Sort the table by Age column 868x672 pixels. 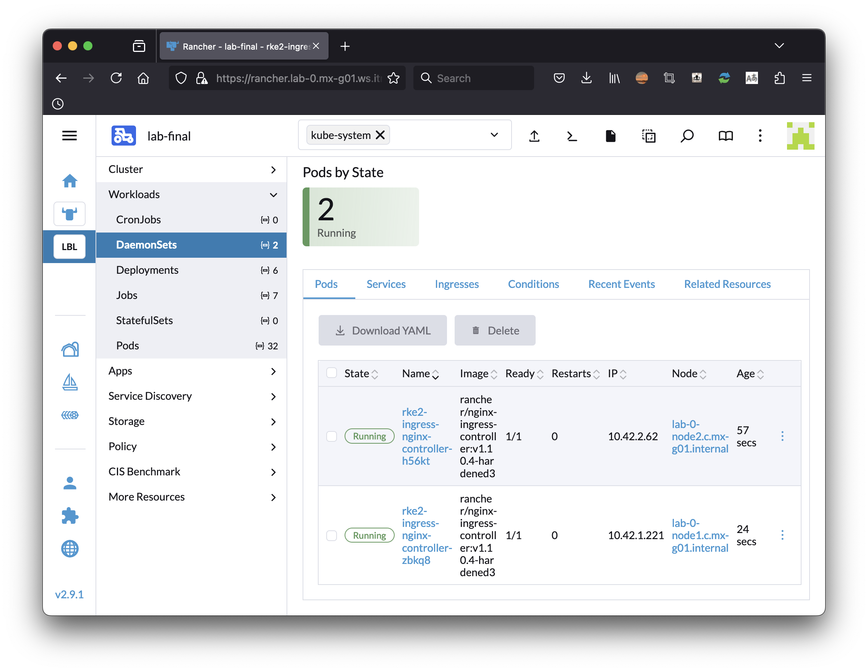[x=750, y=373]
